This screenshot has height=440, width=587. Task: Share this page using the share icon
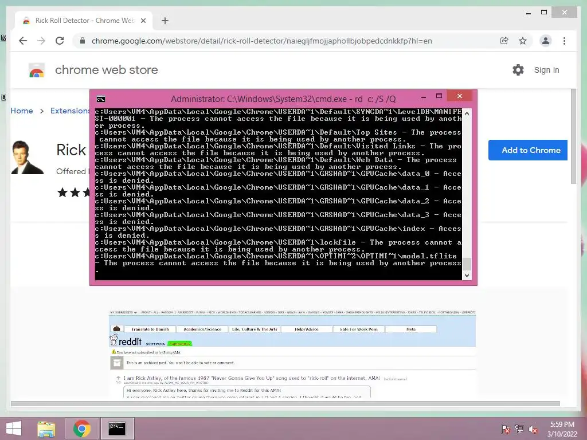[x=504, y=41]
